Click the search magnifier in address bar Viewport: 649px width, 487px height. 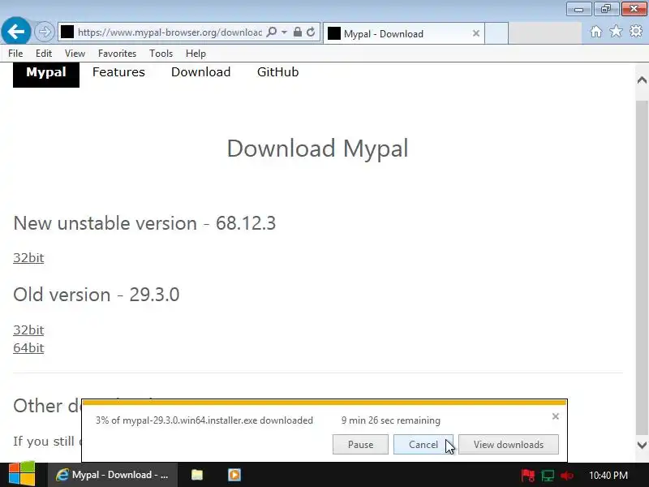[272, 32]
